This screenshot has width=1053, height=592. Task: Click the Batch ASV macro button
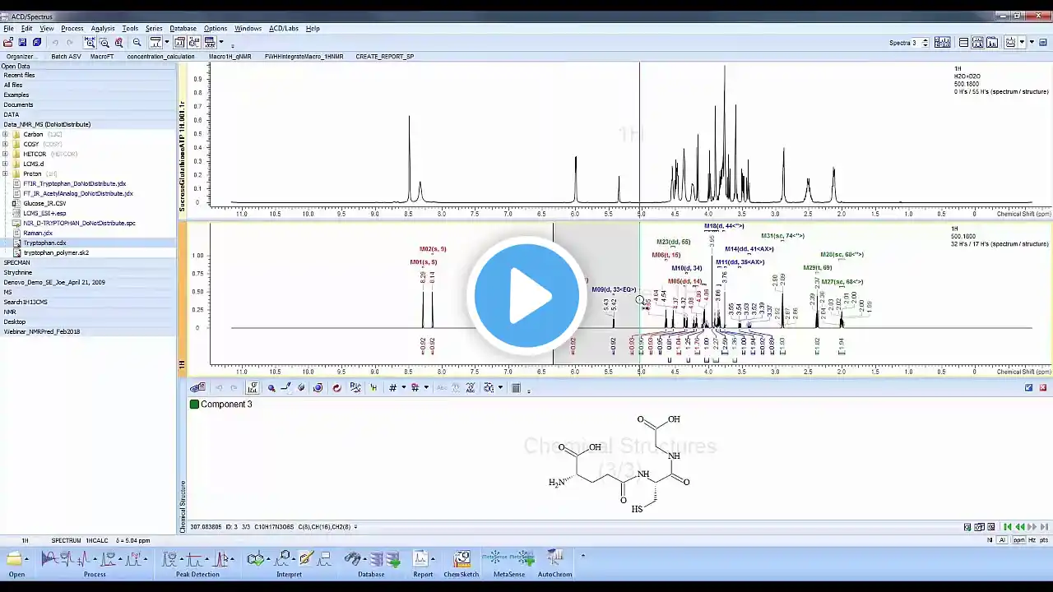(67, 57)
